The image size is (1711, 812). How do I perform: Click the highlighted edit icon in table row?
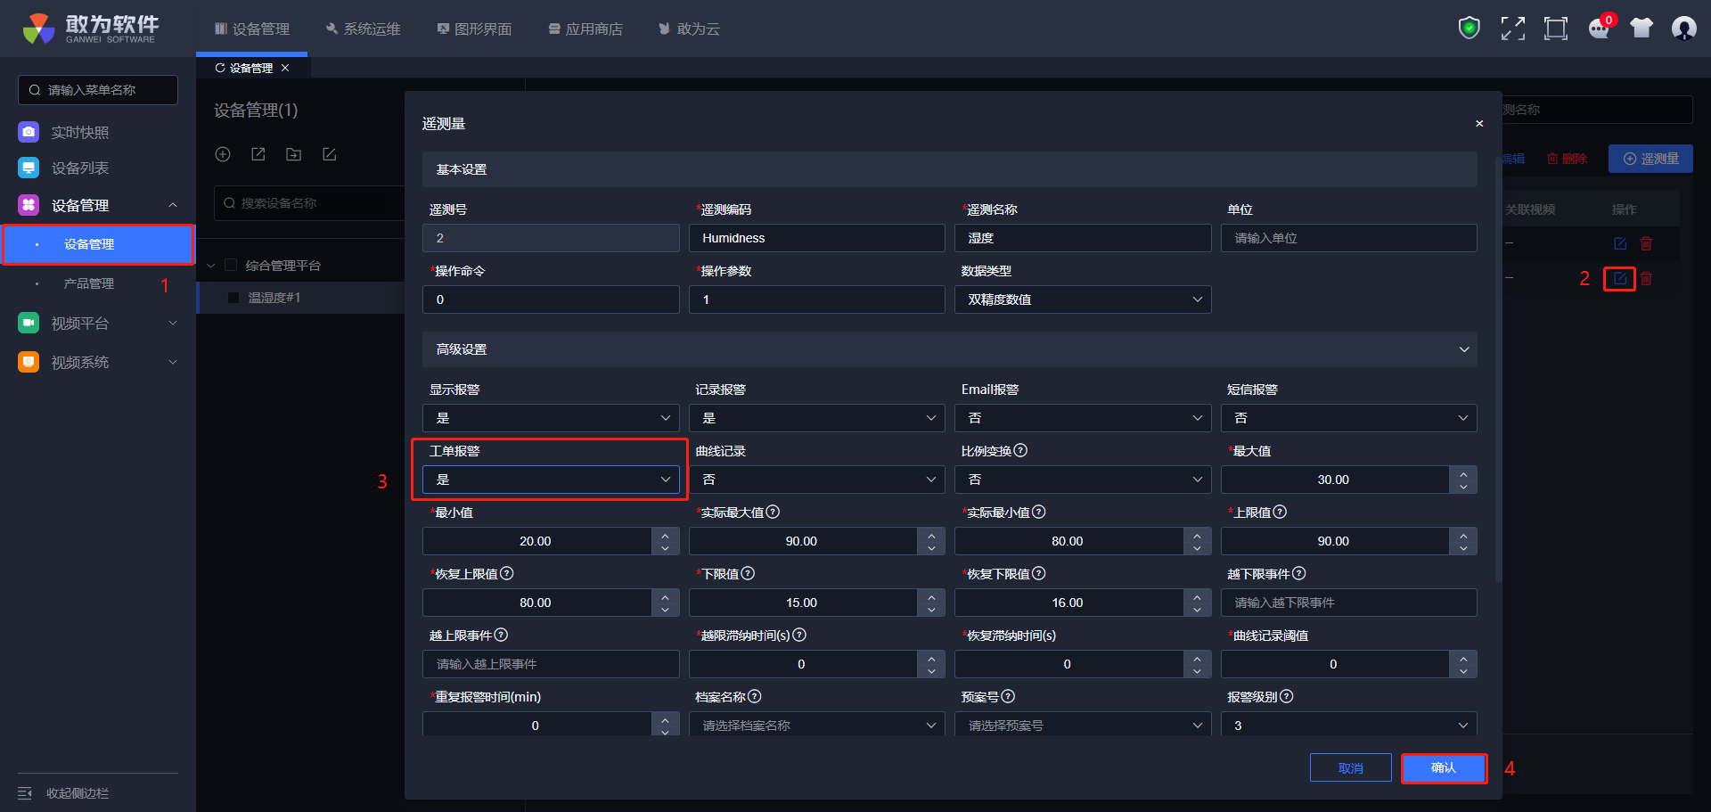click(x=1619, y=279)
